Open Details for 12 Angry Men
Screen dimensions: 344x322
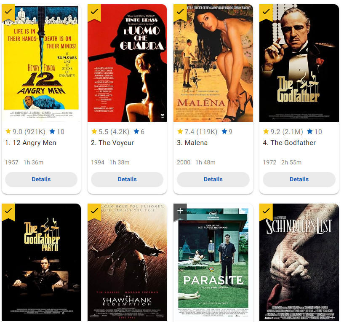pyautogui.click(x=41, y=179)
